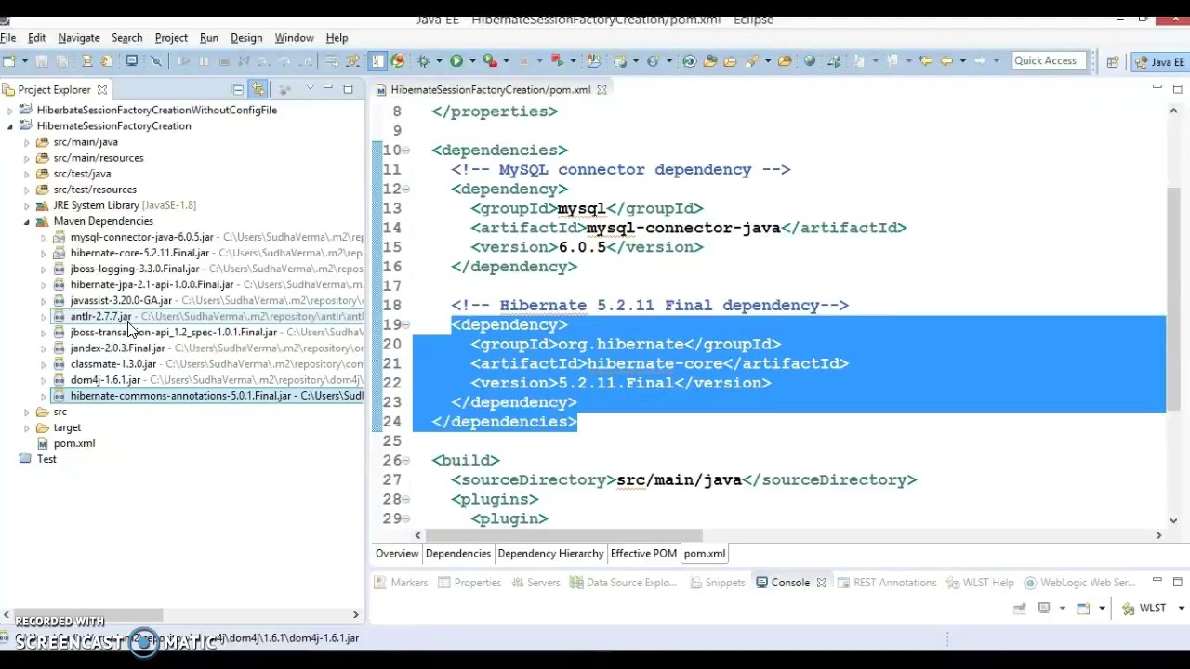Image resolution: width=1190 pixels, height=669 pixels.
Task: Select dom4j-1.6.1.jar entry
Action: pyautogui.click(x=105, y=379)
